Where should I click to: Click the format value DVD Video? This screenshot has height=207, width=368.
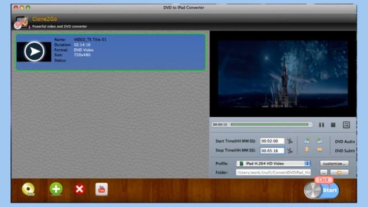83,50
